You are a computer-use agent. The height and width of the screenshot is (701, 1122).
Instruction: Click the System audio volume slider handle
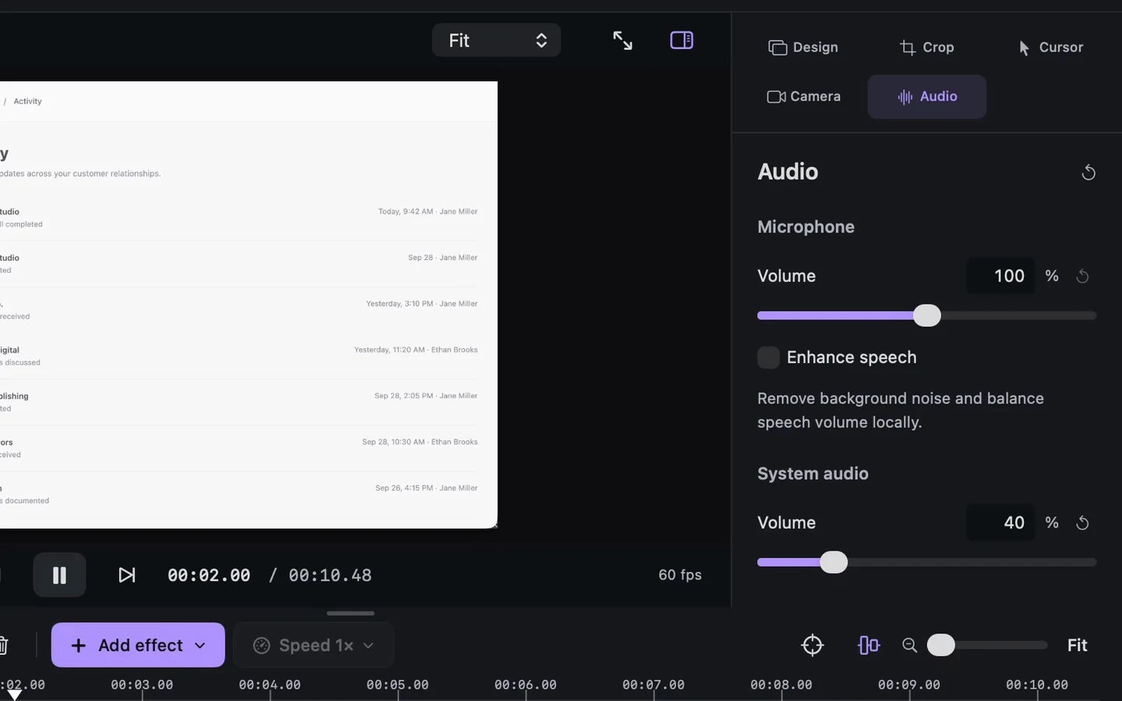[x=834, y=562]
